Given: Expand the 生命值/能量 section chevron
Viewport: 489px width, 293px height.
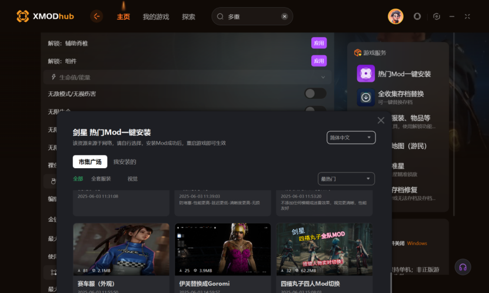Looking at the screenshot, I should point(323,77).
